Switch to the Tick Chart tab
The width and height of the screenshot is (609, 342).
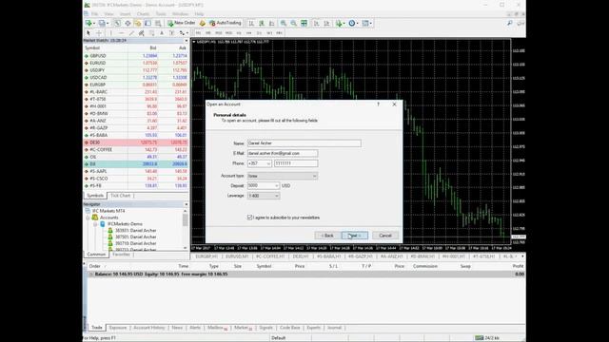(121, 196)
